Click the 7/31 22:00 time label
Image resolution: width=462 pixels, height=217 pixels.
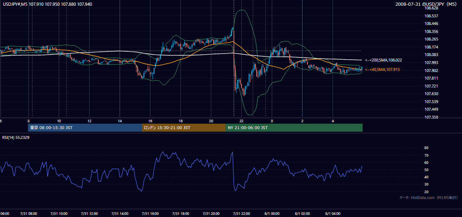(x=241, y=213)
